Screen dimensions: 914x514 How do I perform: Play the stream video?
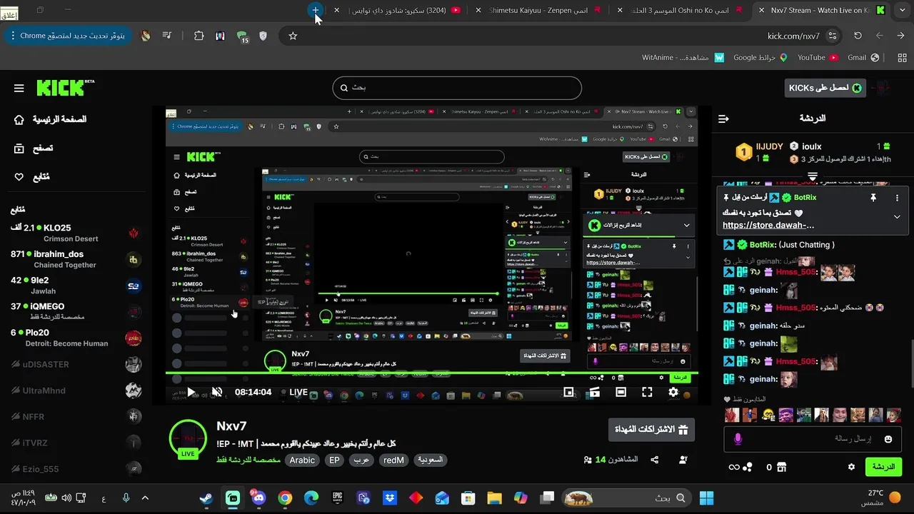pos(191,392)
